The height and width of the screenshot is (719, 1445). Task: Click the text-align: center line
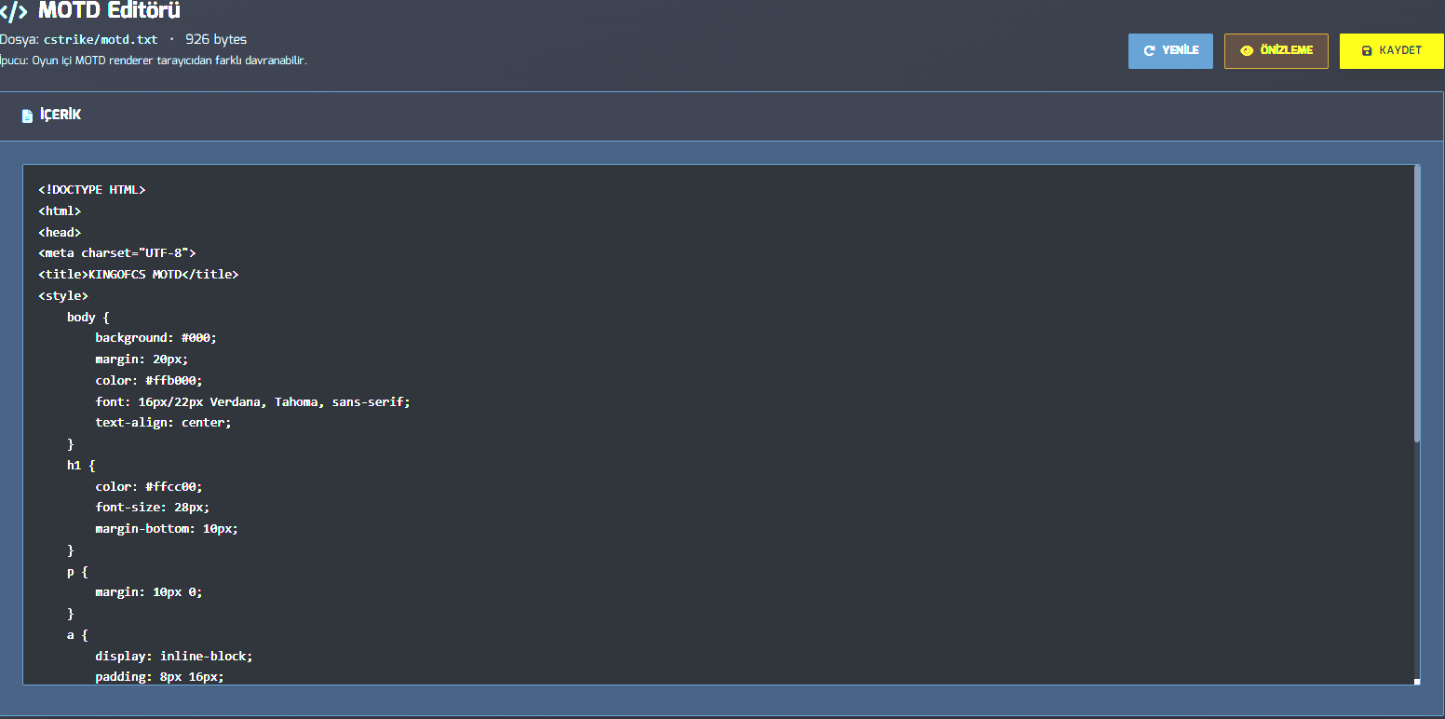[163, 423]
